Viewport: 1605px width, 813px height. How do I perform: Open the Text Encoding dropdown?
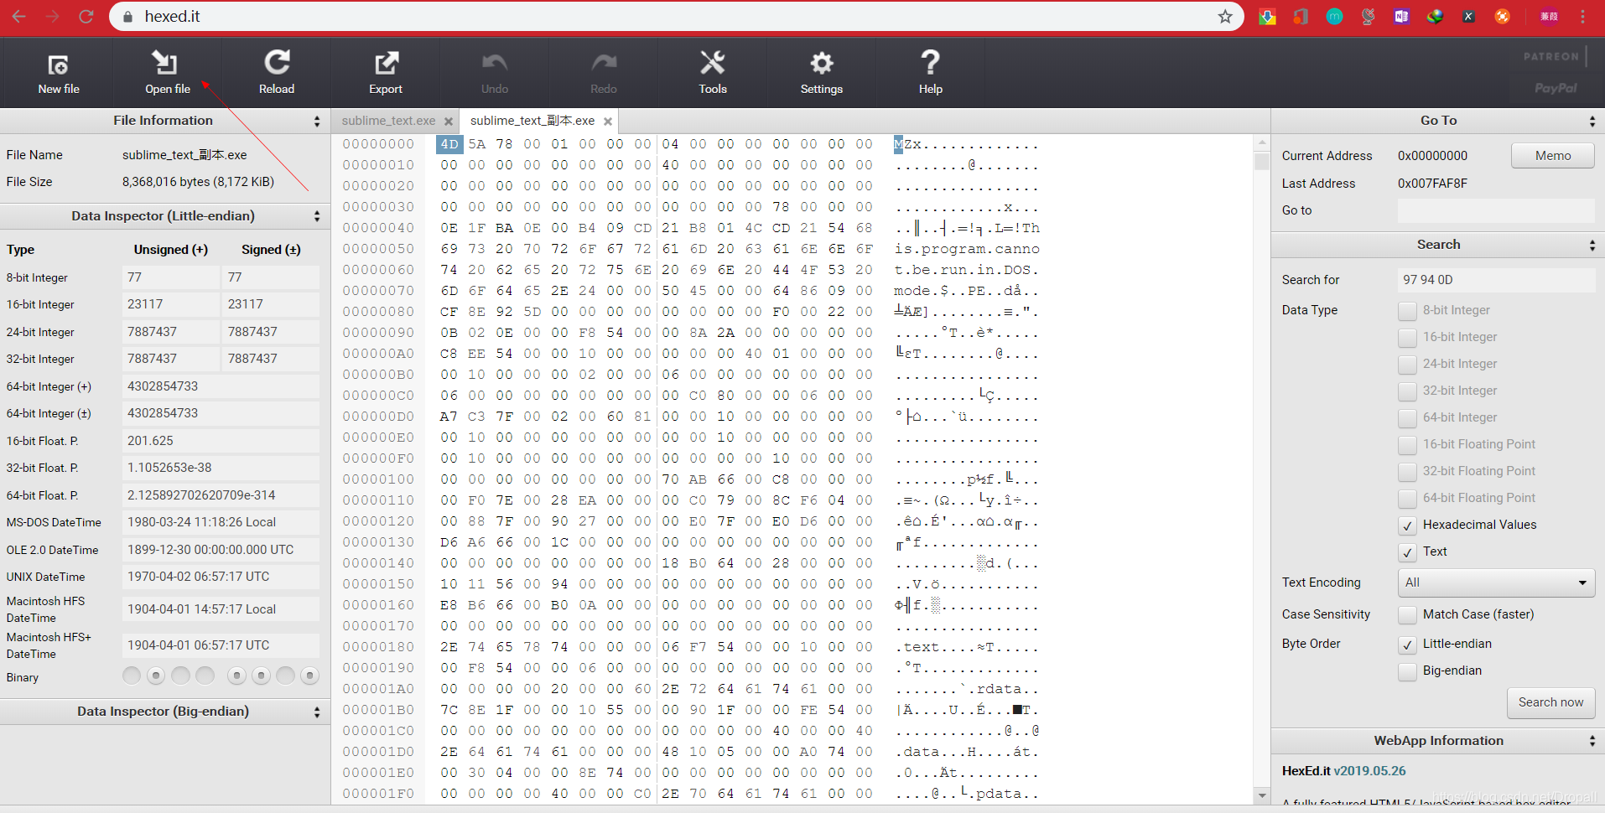[x=1496, y=583]
